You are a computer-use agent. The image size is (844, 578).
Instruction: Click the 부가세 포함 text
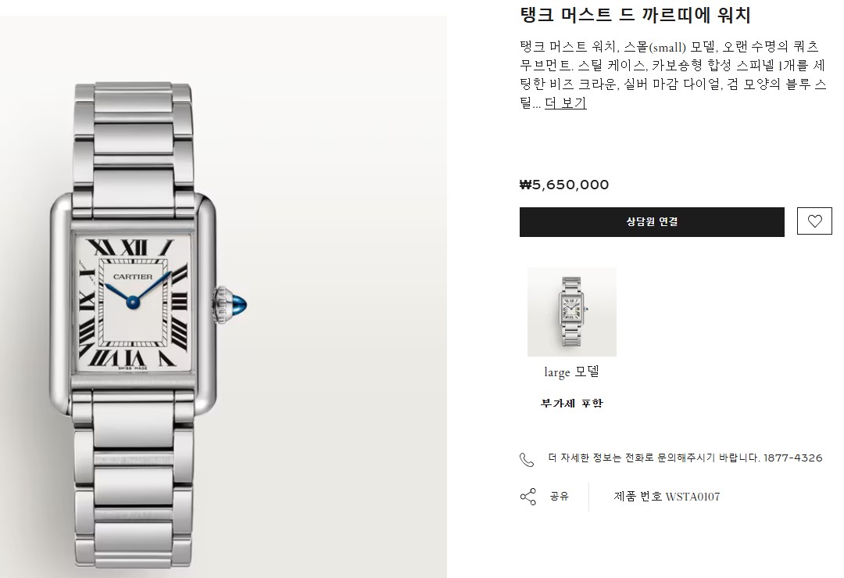[571, 403]
